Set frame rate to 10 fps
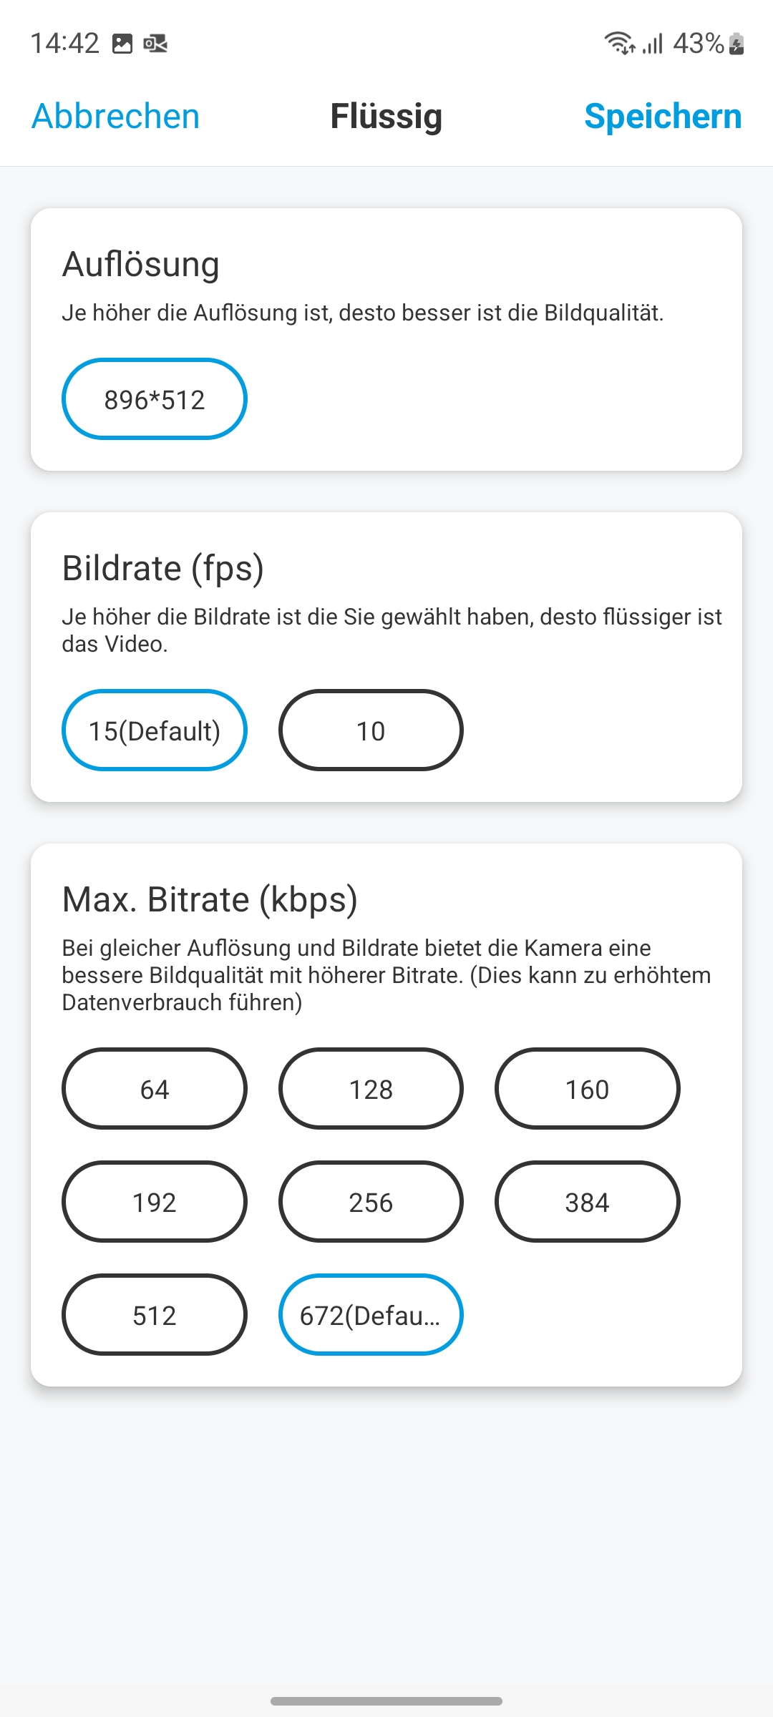Screen dimensions: 773x1717 point(371,730)
